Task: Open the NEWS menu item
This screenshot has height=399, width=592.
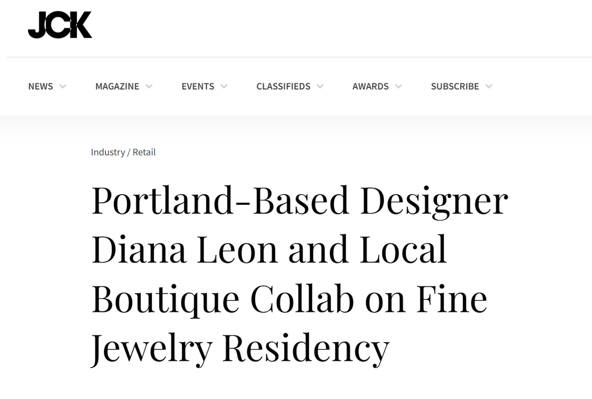Action: 40,86
